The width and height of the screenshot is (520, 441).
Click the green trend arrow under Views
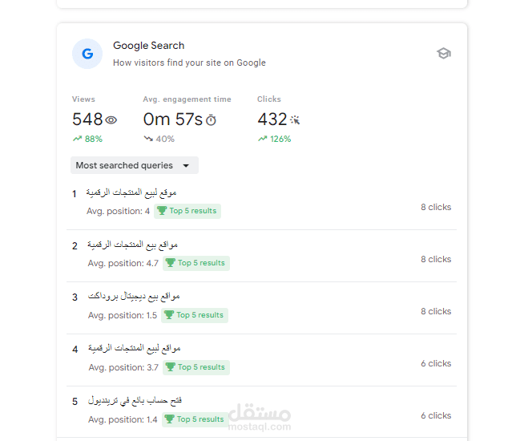tap(77, 139)
